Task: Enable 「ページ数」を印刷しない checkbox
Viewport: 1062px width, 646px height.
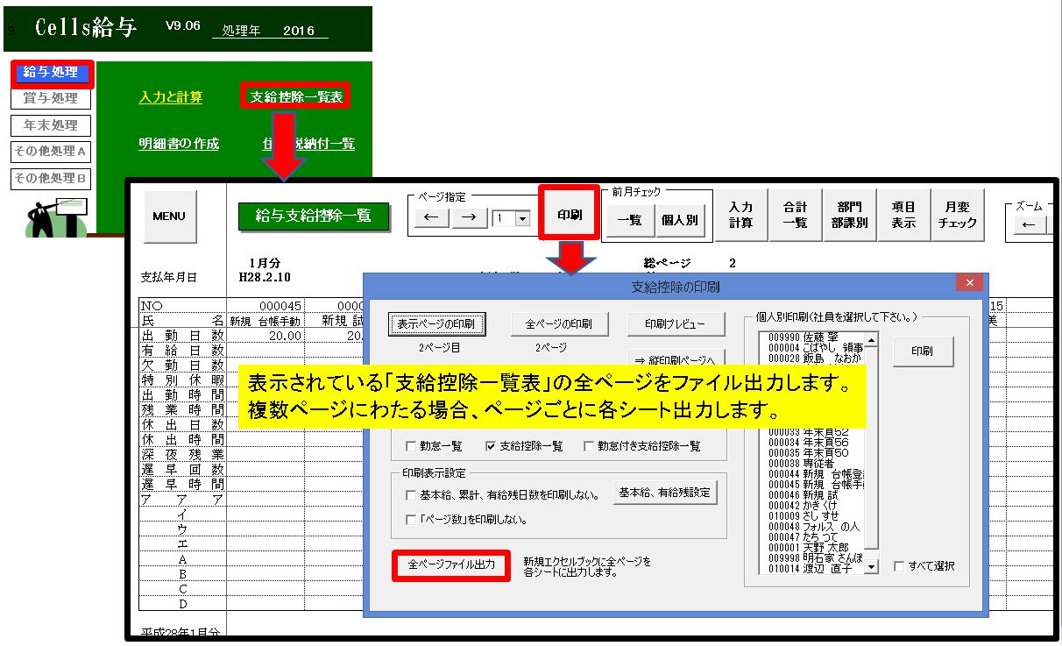Action: coord(411,520)
